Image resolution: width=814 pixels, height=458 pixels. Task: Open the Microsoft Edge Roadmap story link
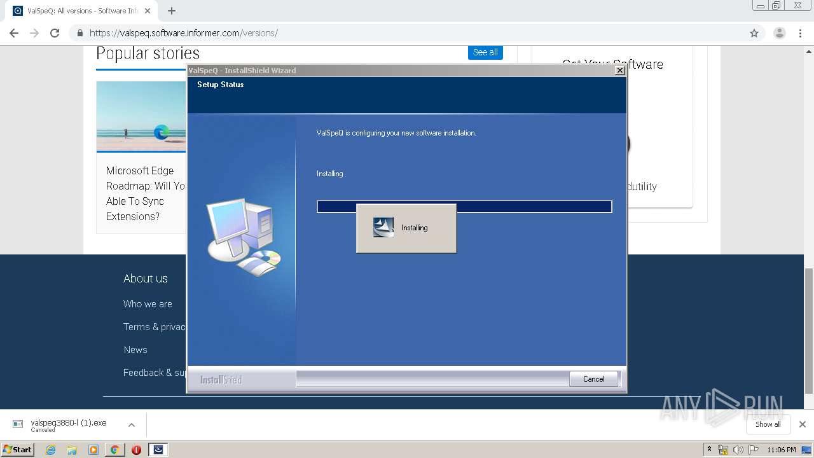146,193
